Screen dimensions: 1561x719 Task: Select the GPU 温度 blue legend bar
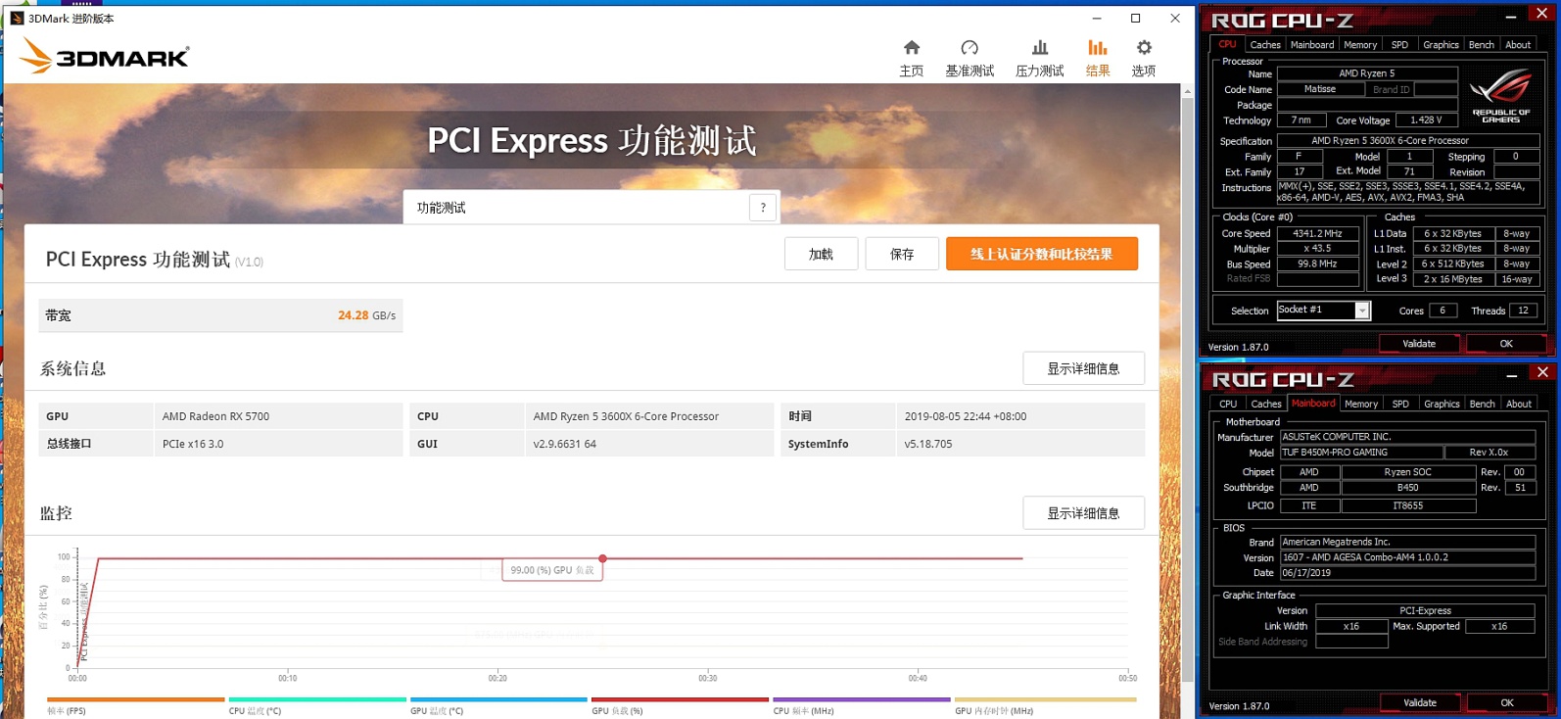(498, 699)
